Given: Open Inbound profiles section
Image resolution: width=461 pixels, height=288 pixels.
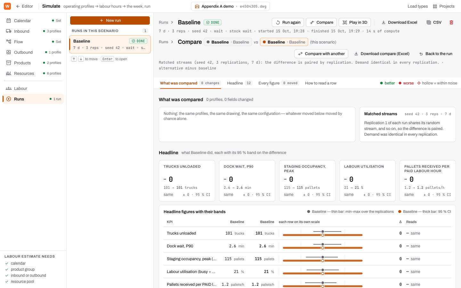Looking at the screenshot, I should click(x=33, y=31).
